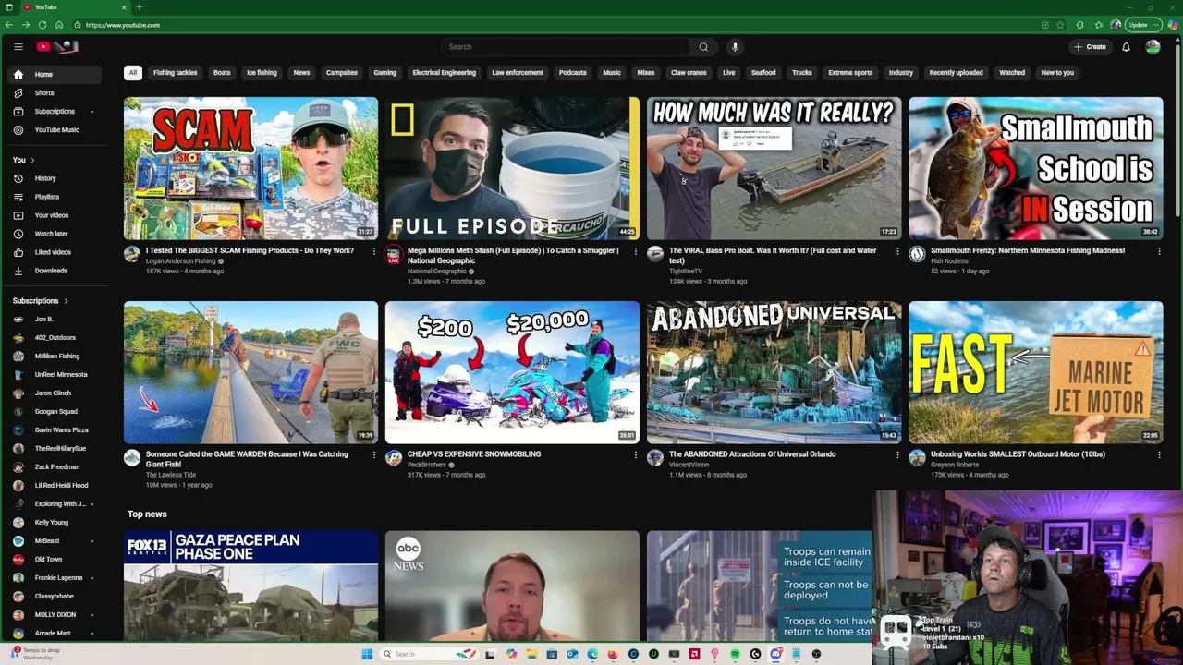Viewport: 1183px width, 665px height.
Task: Open the hamburger guide menu
Action: 18,46
